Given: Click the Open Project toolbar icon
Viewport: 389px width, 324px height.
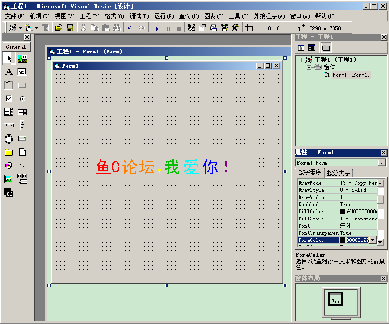Looking at the screenshot, I should [x=59, y=28].
